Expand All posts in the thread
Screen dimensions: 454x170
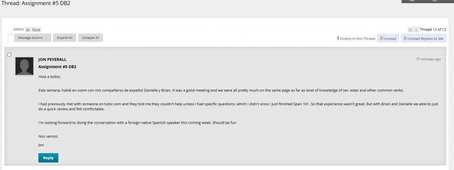65,38
